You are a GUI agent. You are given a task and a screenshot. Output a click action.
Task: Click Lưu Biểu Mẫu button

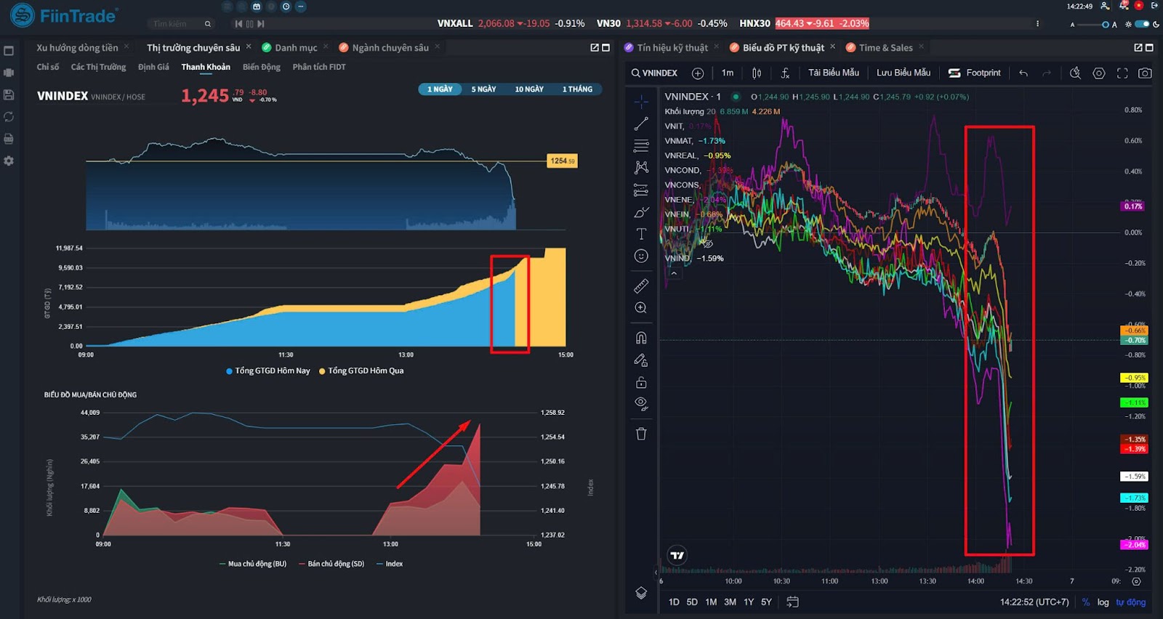point(904,73)
